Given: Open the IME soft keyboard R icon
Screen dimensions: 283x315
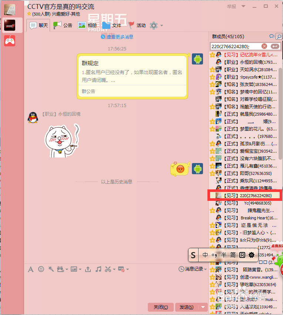Looking at the screenshot, I should click(x=242, y=255).
